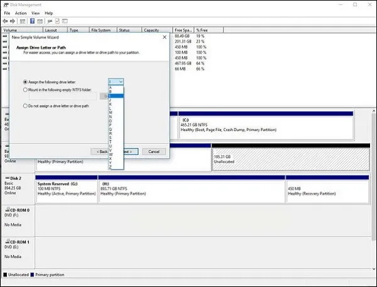Pick drive letter A from the list
Screen dimensions: 377x287
(116, 87)
